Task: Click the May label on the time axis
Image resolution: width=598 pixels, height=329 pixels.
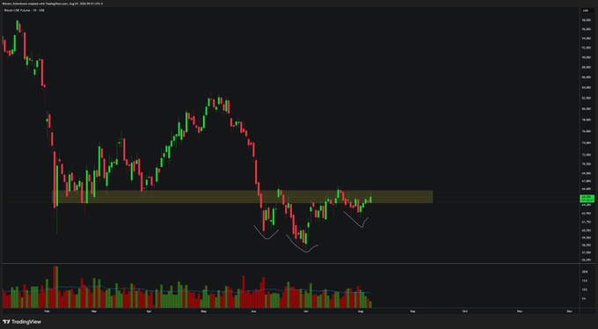Action: click(x=203, y=311)
